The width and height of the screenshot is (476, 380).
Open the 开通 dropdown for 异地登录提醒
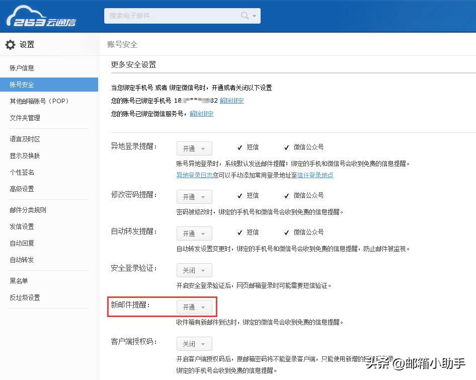pyautogui.click(x=194, y=148)
